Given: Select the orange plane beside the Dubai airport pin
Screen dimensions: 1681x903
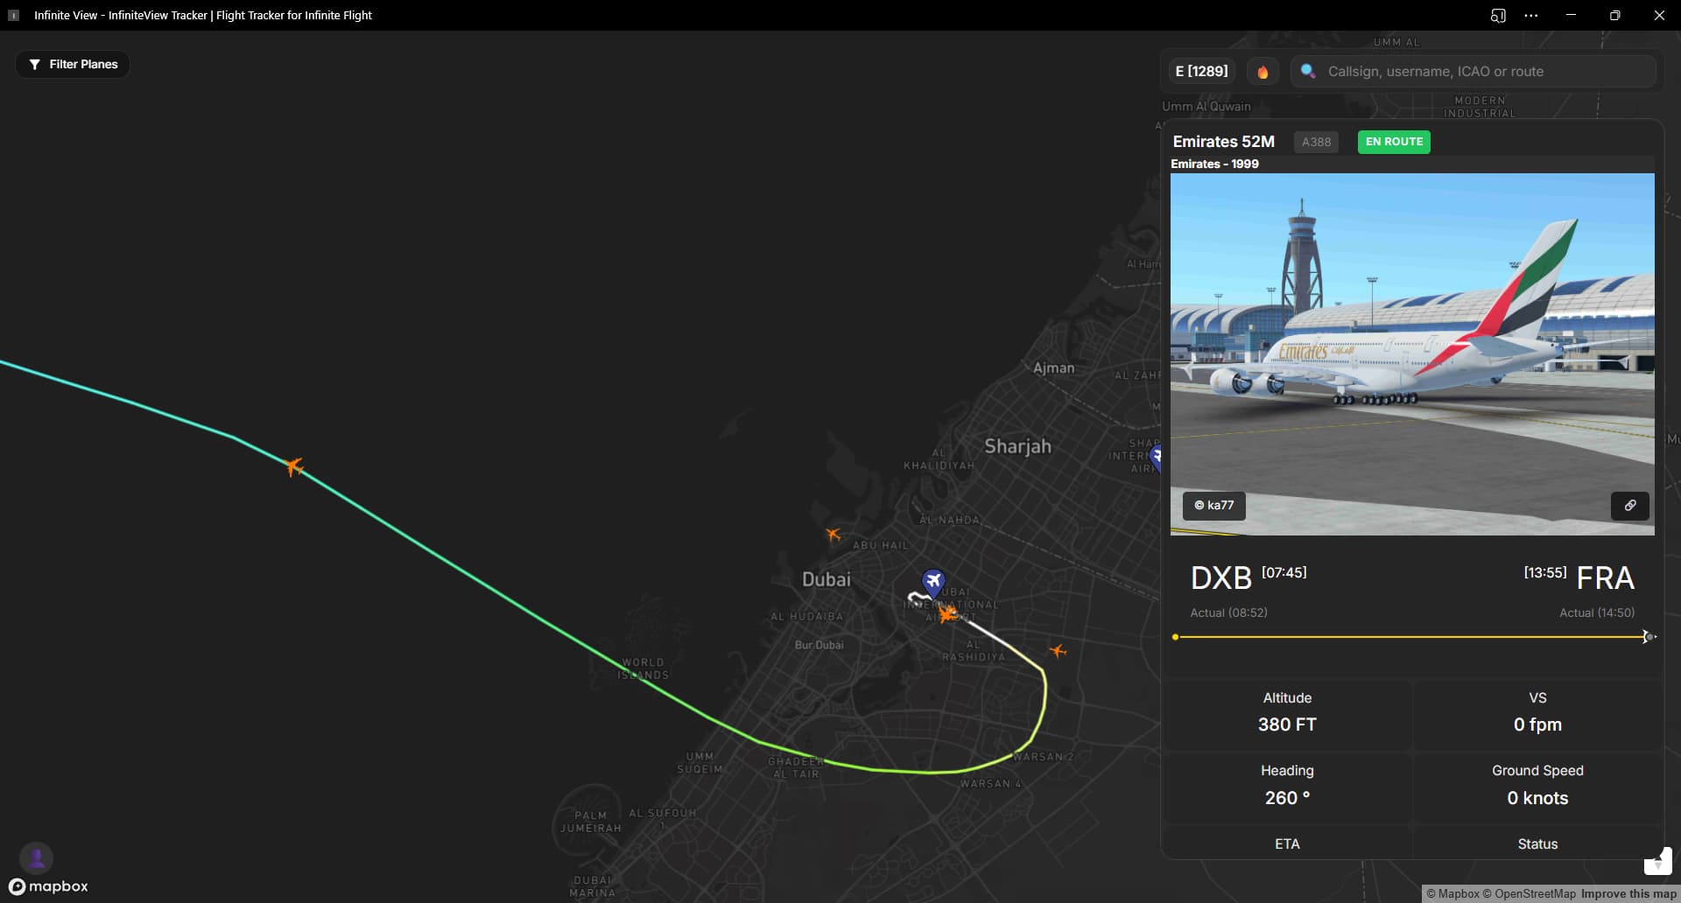Looking at the screenshot, I should [x=947, y=614].
